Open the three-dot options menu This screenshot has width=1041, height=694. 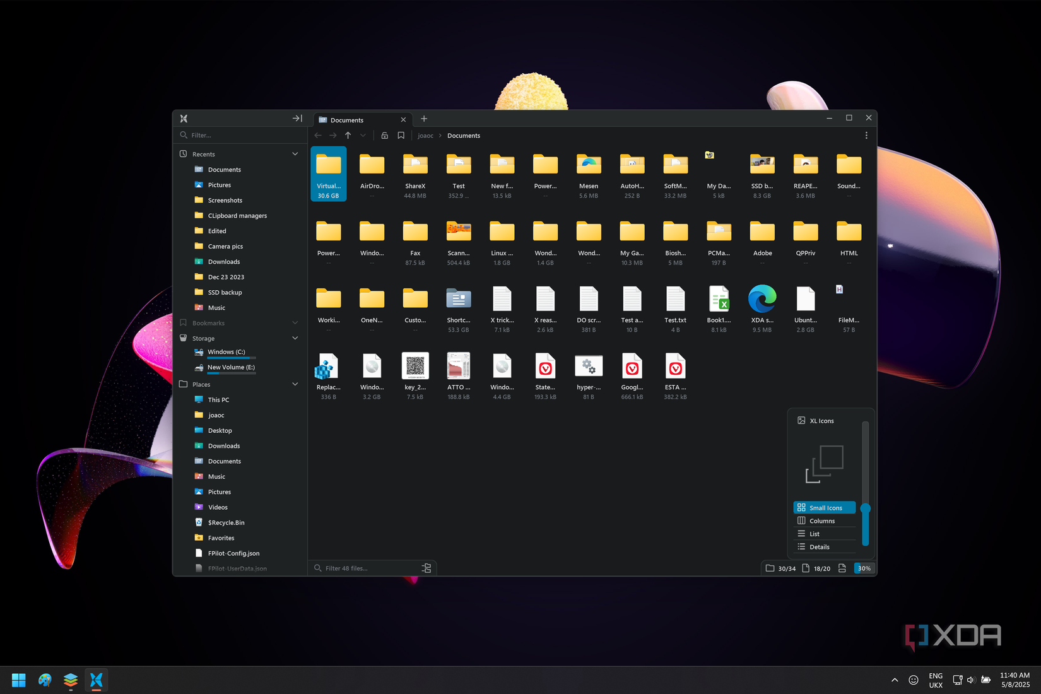tap(867, 135)
